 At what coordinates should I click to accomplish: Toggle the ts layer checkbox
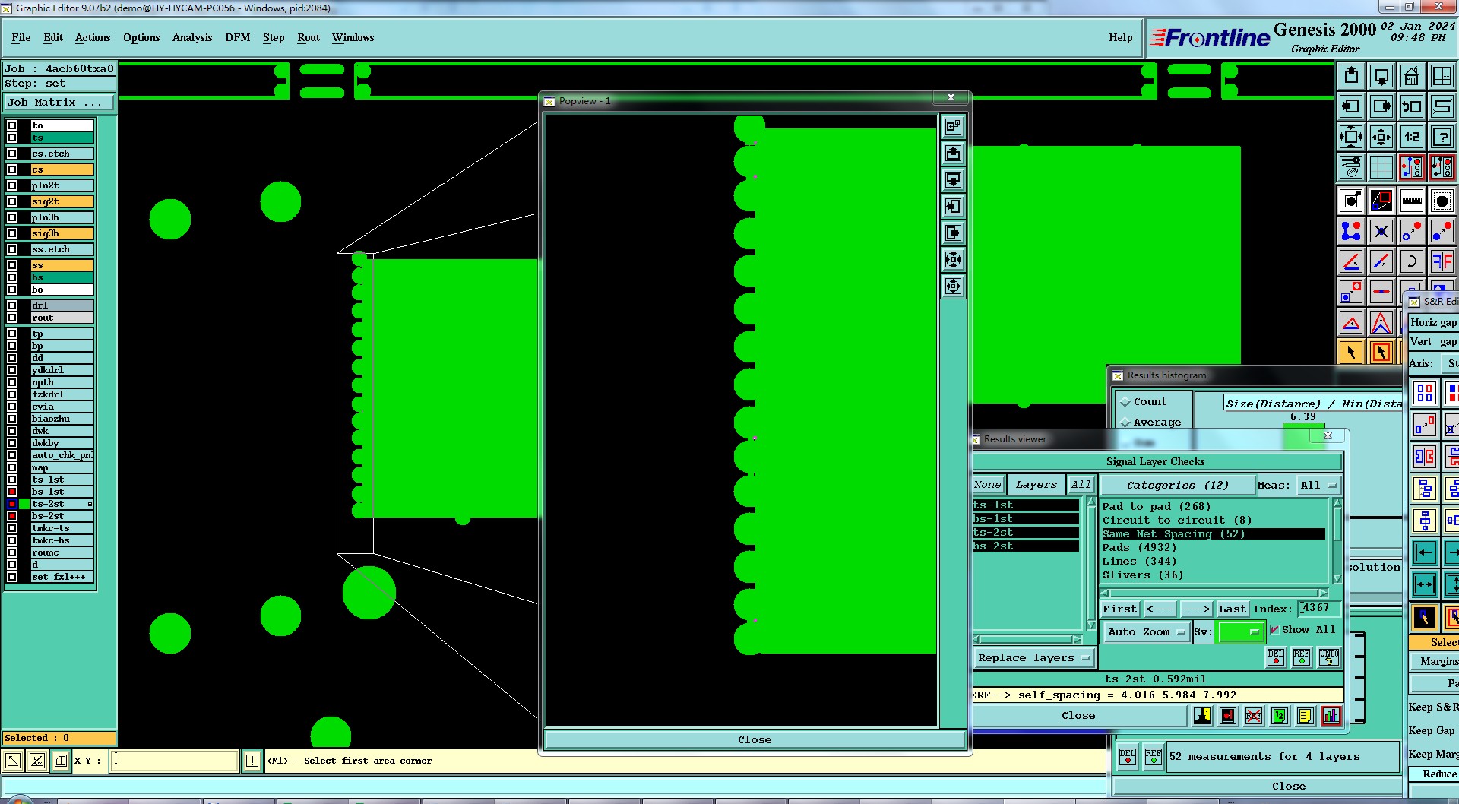click(12, 138)
